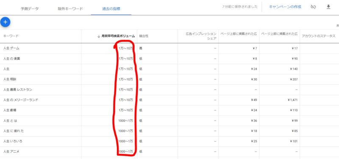Click the アカウントのステータス column header
The image size is (339, 159).
319,36
